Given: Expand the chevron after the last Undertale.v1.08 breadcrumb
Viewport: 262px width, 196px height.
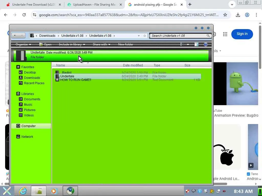Looking at the screenshot, I should [x=114, y=36].
